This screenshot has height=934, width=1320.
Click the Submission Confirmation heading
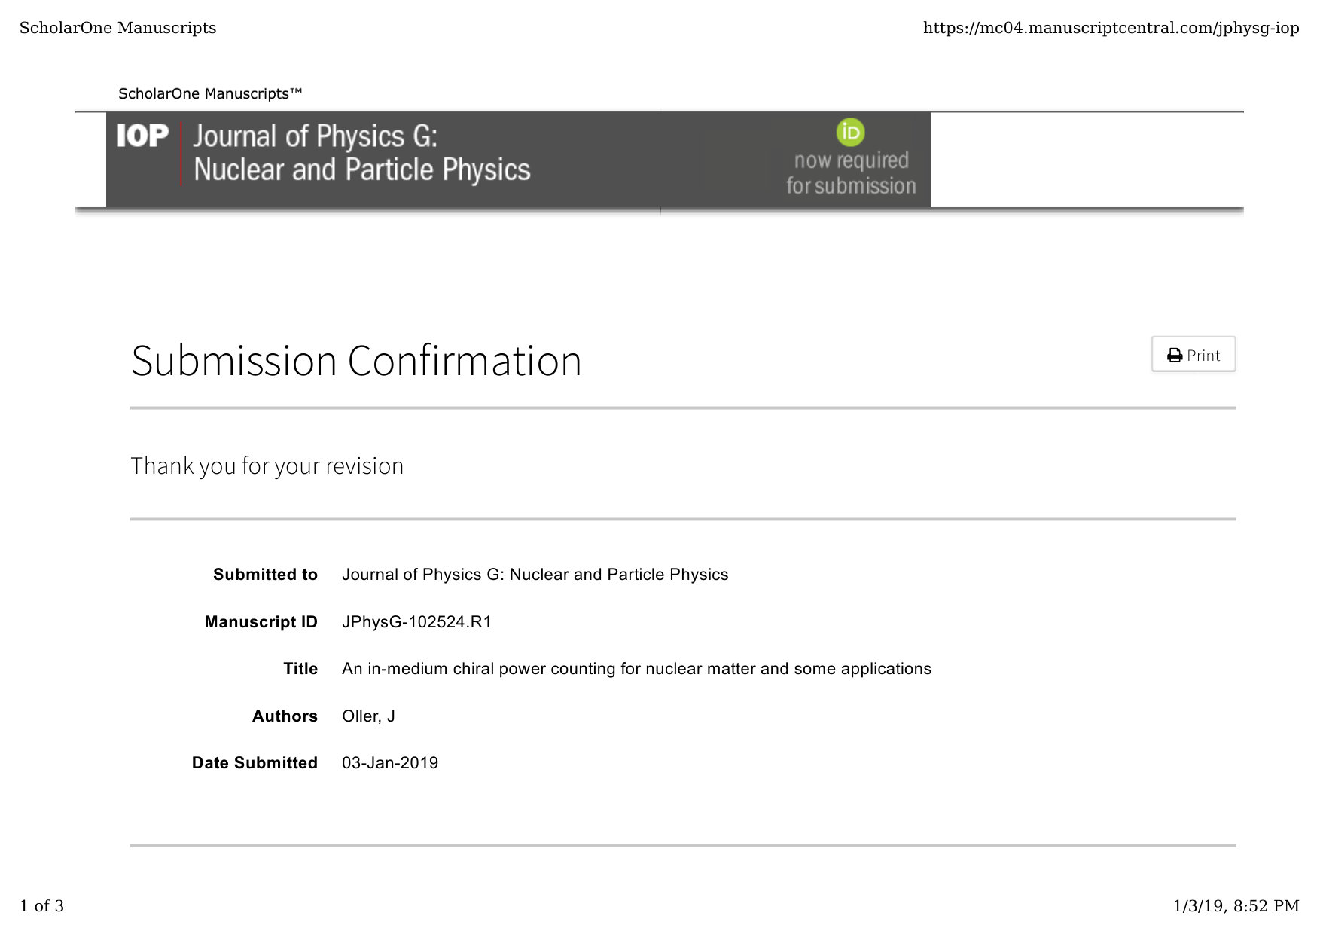click(356, 361)
